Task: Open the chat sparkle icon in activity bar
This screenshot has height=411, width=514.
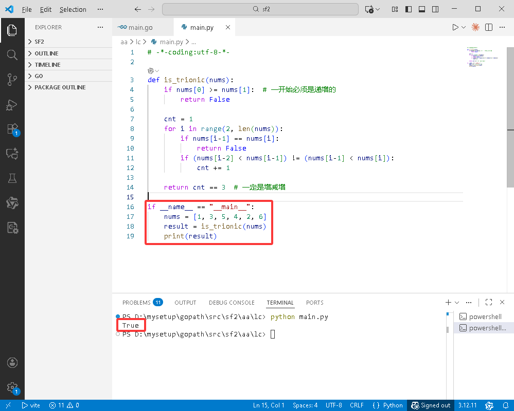Action: tap(12, 154)
